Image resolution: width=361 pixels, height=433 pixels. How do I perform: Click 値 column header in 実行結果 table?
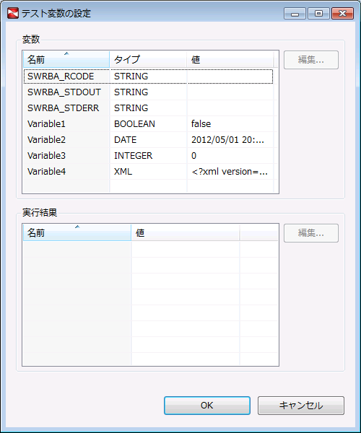coord(185,232)
